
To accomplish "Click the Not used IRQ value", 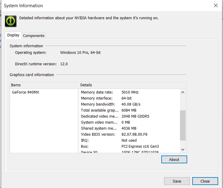I will pyautogui.click(x=129, y=140).
